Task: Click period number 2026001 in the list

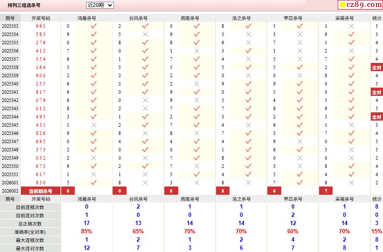Action: [x=10, y=183]
